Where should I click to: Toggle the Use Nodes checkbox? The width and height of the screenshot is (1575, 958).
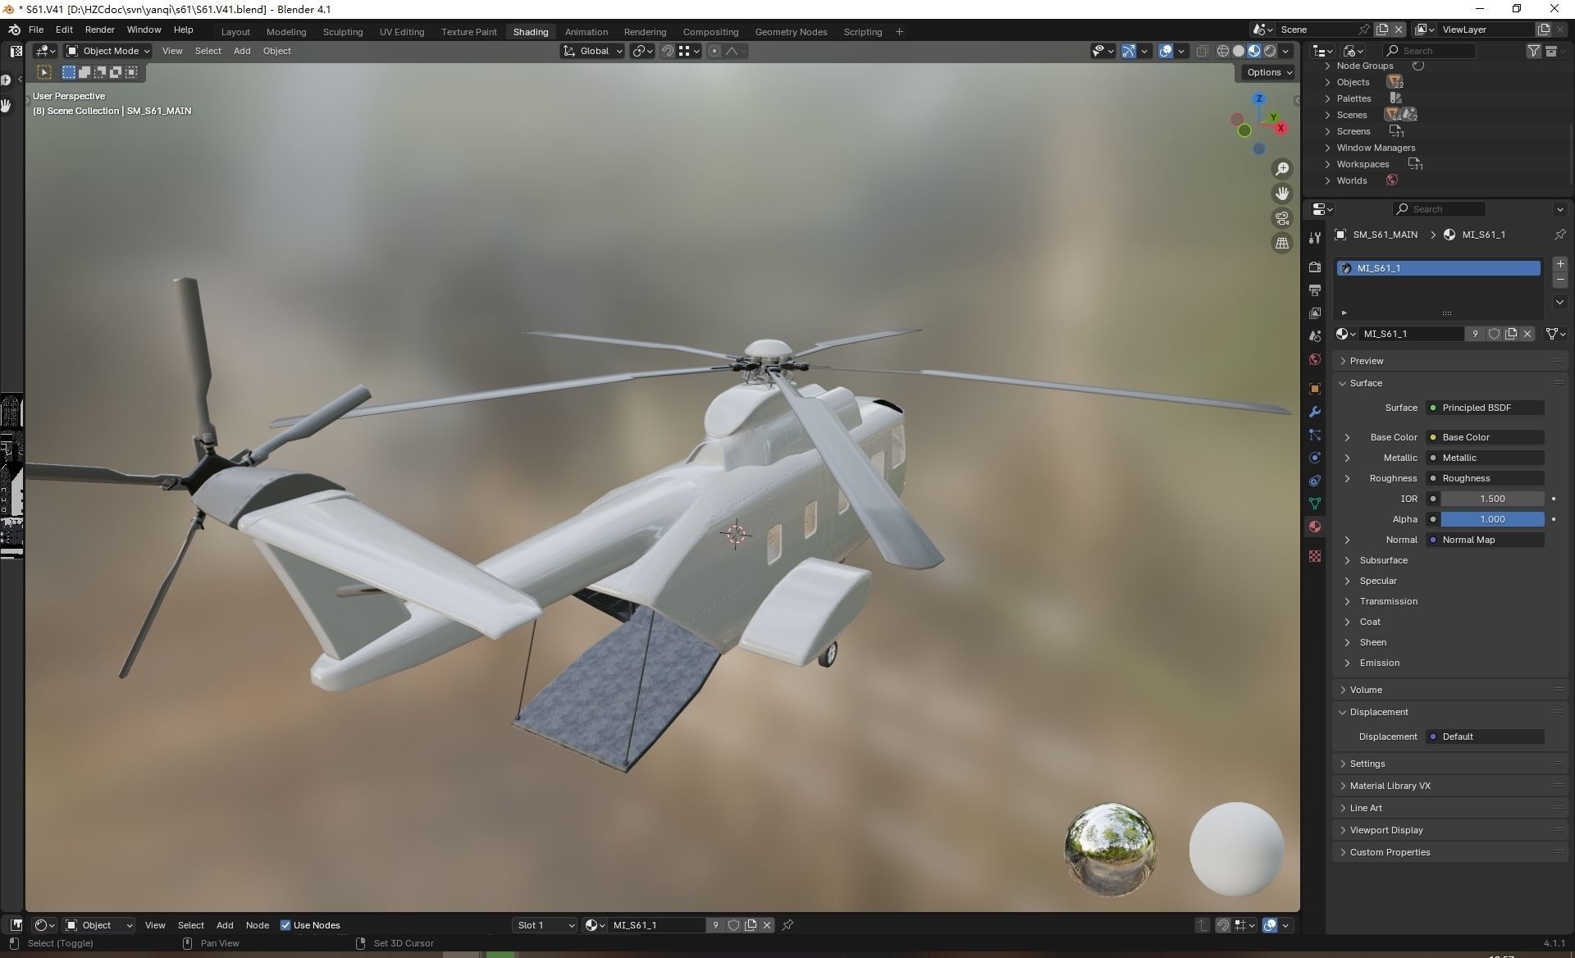point(285,925)
